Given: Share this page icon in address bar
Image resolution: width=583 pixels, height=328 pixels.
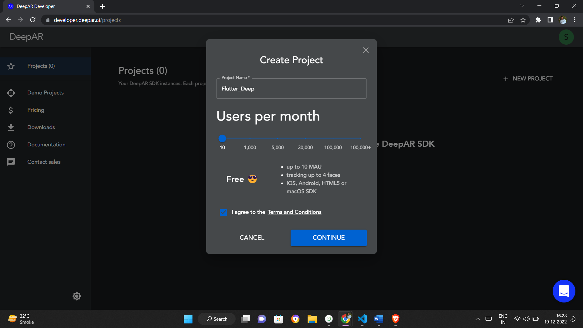Looking at the screenshot, I should (x=511, y=20).
